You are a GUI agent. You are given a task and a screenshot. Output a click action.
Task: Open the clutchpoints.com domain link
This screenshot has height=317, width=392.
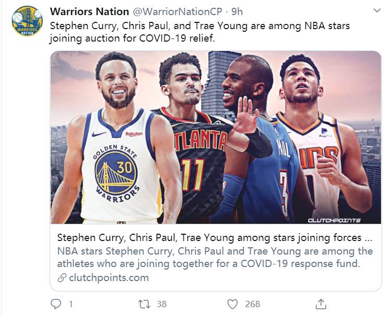pyautogui.click(x=109, y=278)
